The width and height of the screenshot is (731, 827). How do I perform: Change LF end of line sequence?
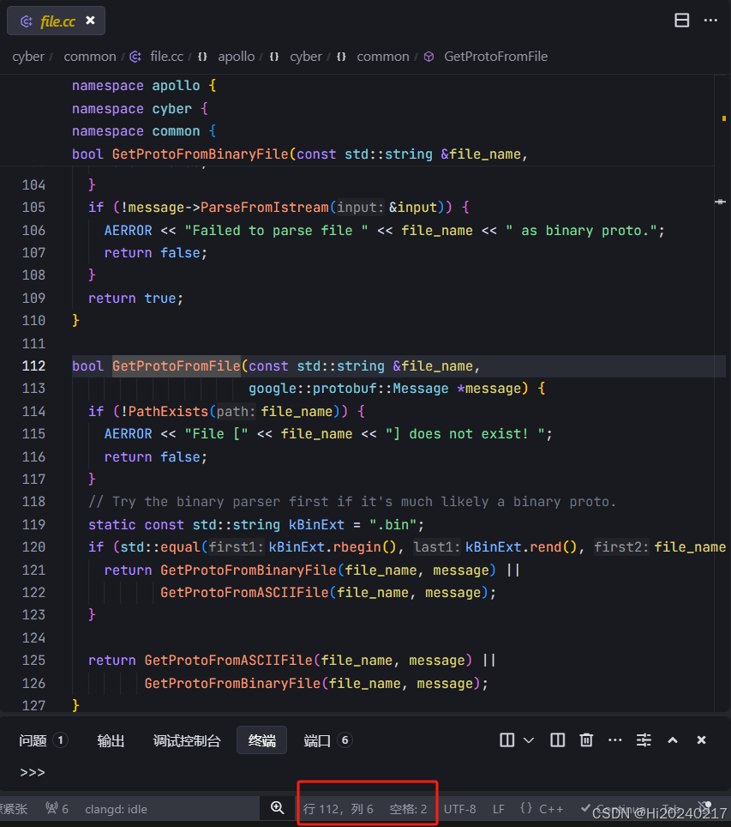click(x=499, y=809)
